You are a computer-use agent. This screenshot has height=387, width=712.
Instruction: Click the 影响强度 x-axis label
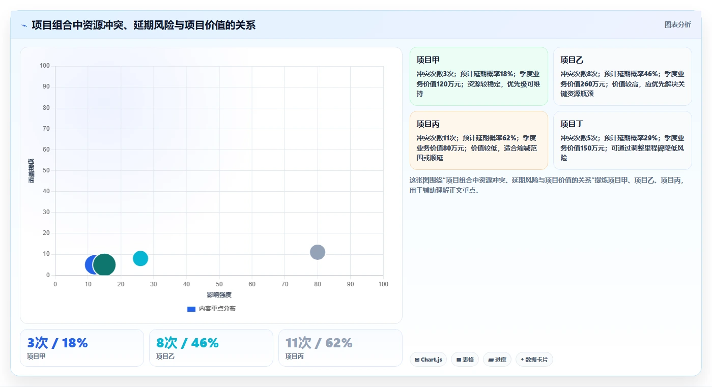pyautogui.click(x=219, y=295)
